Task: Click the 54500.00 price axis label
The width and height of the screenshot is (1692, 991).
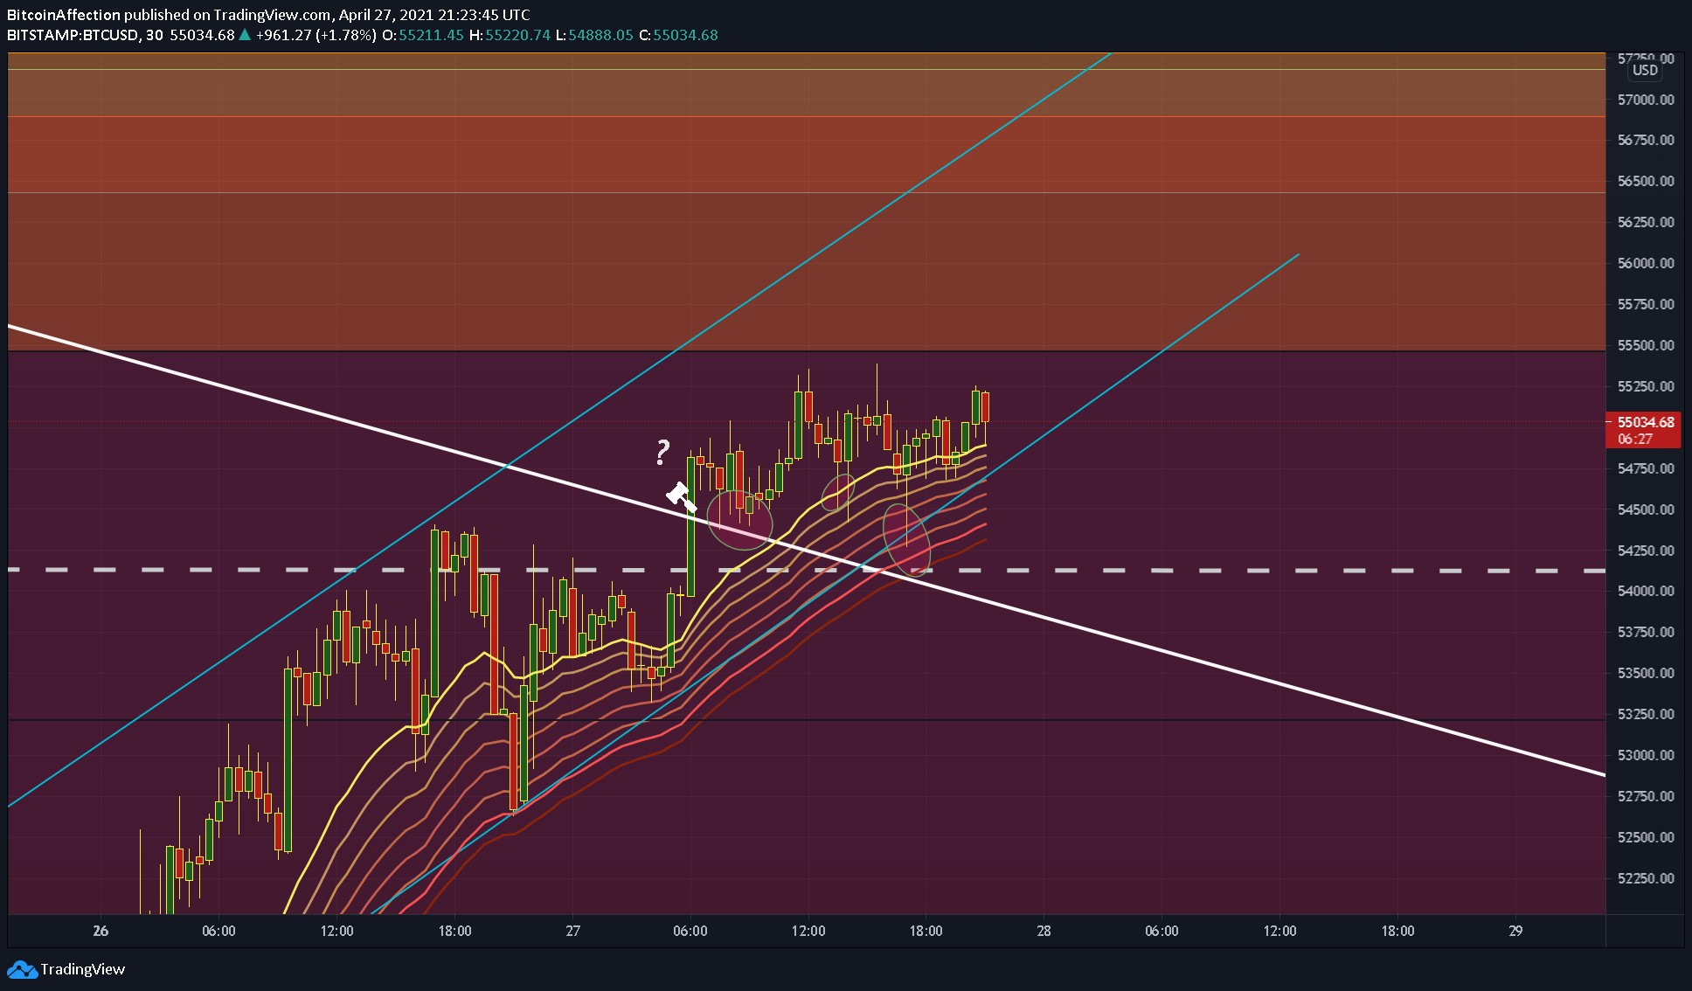Action: (1646, 509)
